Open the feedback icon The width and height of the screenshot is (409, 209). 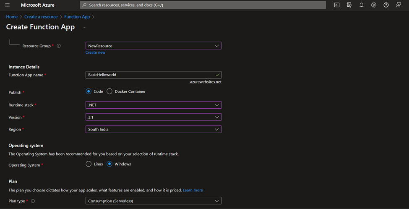[x=398, y=5]
